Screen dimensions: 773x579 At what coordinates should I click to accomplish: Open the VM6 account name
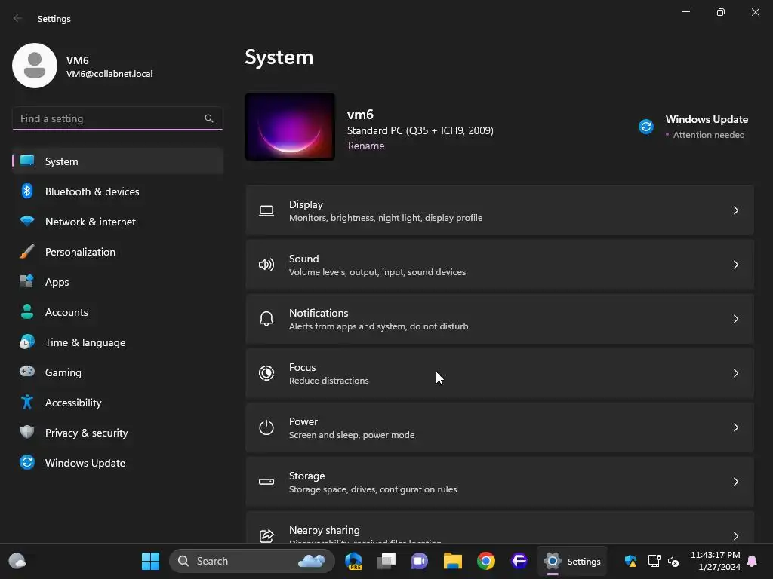pos(78,60)
